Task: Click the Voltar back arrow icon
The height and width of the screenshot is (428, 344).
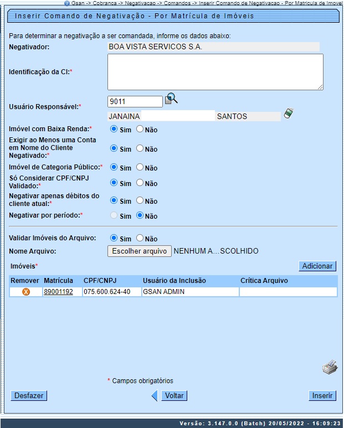Action: click(x=155, y=395)
